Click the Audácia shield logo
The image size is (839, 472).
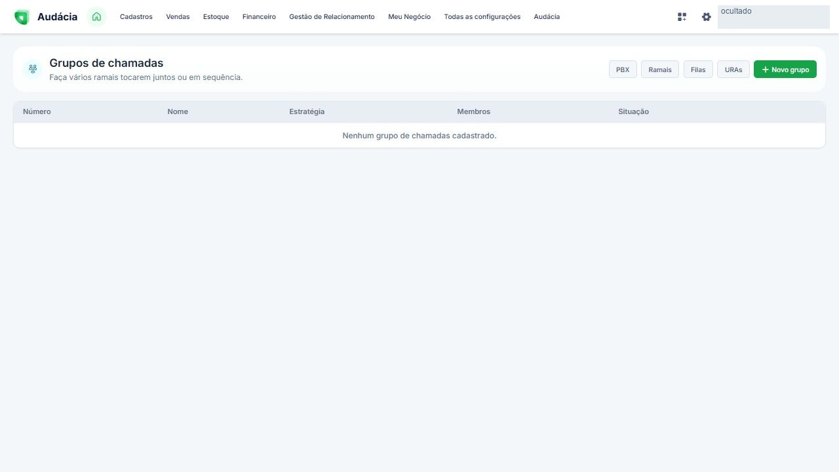[x=22, y=17]
